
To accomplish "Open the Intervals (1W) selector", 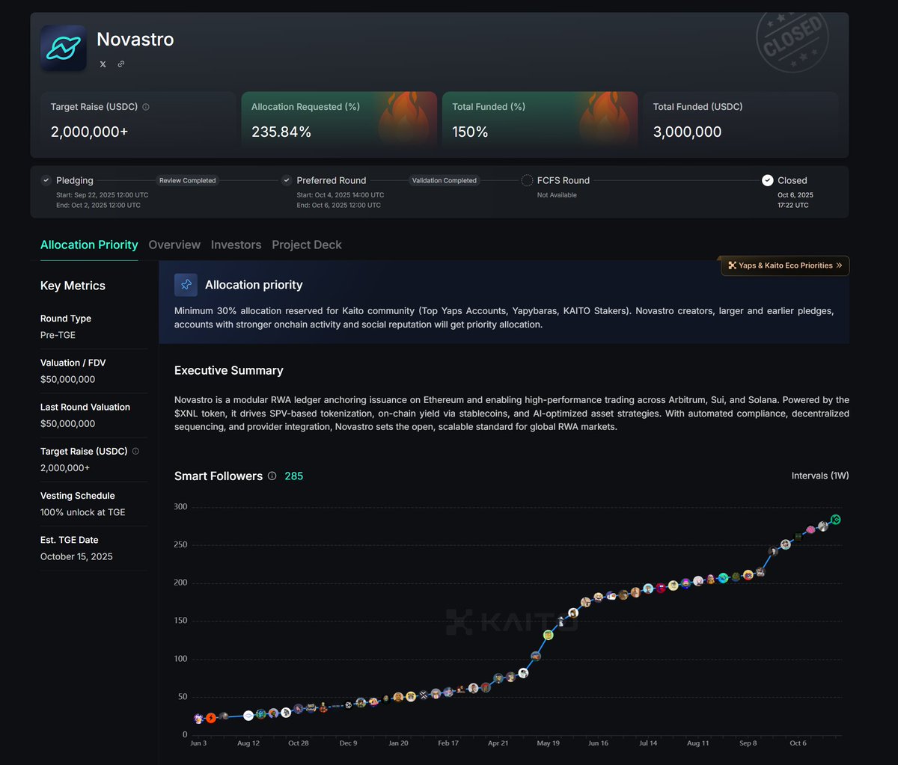I will [x=819, y=476].
